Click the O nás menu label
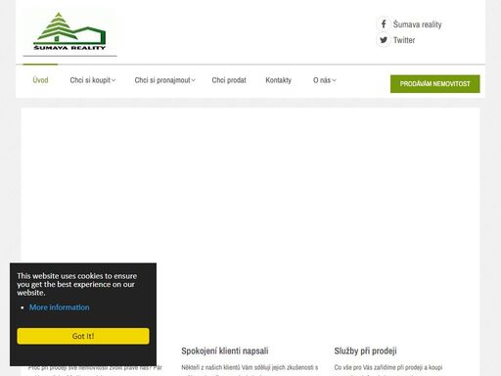 (322, 80)
